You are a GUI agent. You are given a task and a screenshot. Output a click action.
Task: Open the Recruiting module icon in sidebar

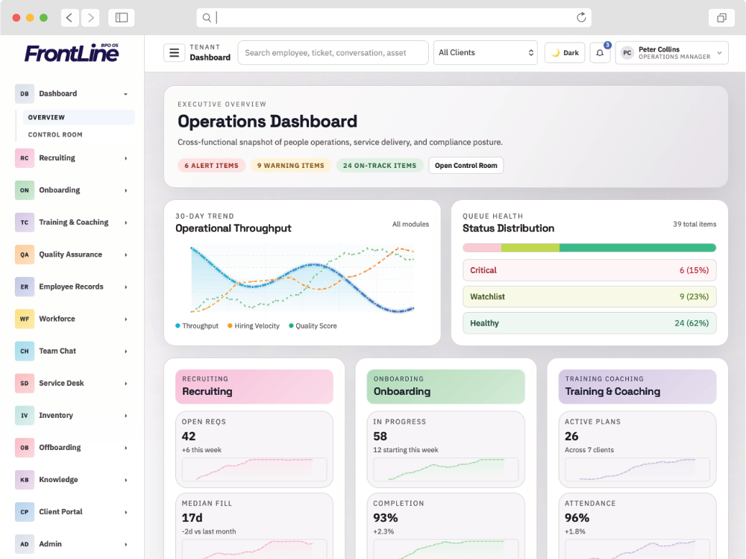[23, 157]
